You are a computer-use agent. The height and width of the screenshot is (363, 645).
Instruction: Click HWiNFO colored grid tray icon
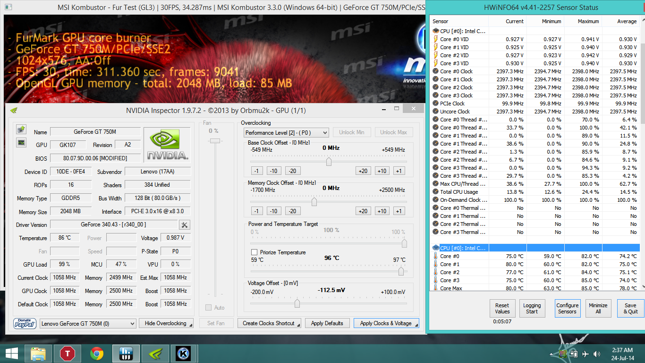coord(562,354)
